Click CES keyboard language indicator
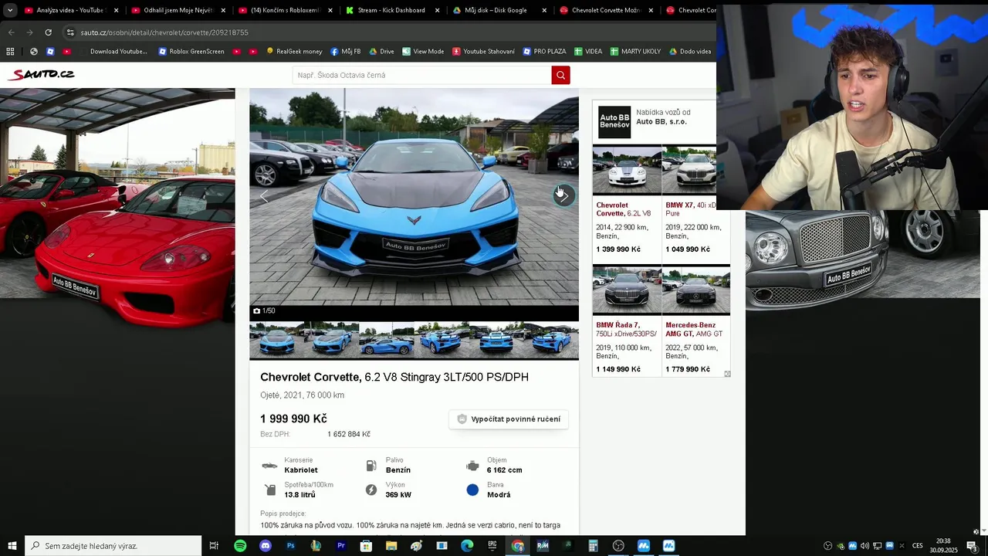The width and height of the screenshot is (988, 556). click(917, 546)
